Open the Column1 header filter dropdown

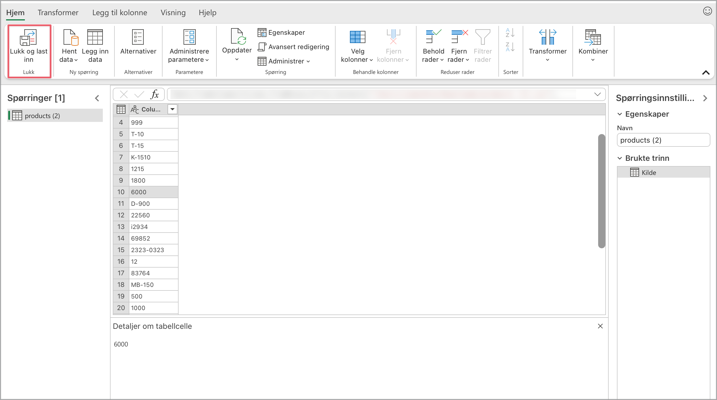click(x=172, y=109)
